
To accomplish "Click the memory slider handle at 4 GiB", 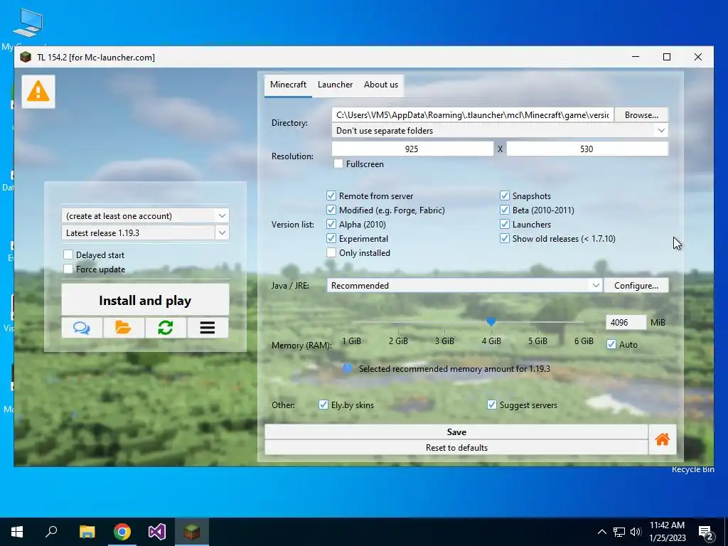I will point(491,321).
